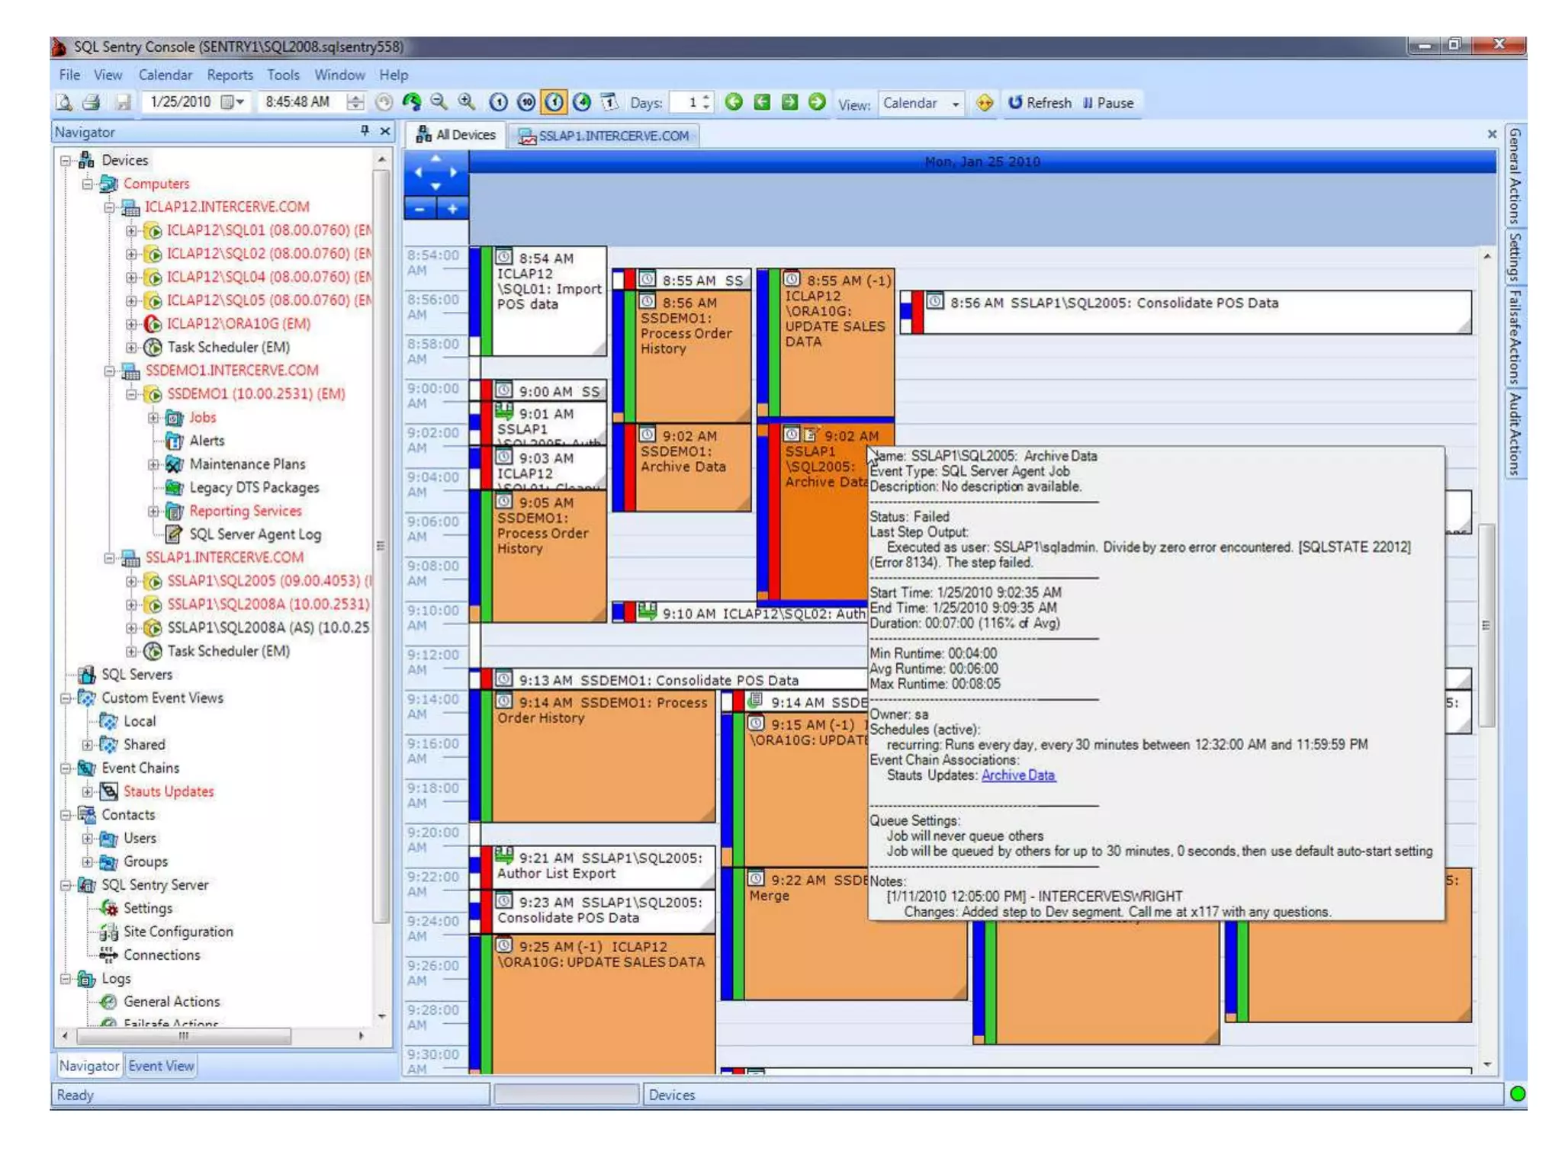Open the date picker dropdown
Image resolution: width=1562 pixels, height=1171 pixels.
point(239,102)
